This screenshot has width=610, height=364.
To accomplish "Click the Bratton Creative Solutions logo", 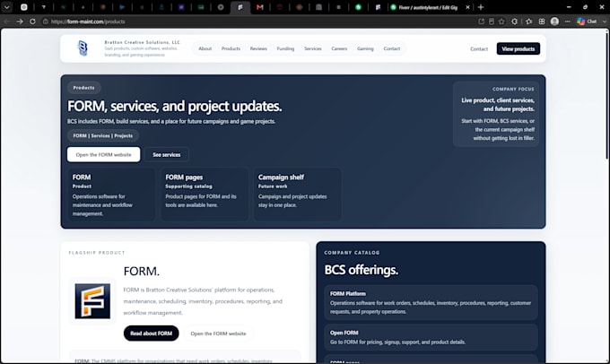I will pyautogui.click(x=83, y=48).
